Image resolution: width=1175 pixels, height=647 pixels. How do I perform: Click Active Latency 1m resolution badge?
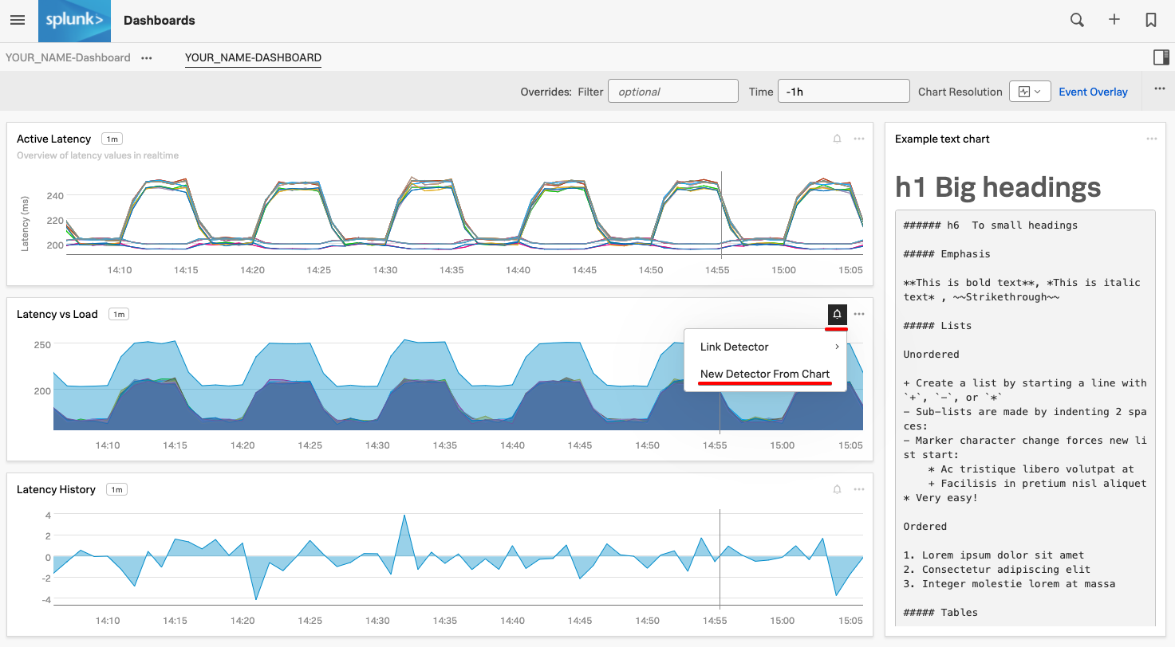coord(112,139)
